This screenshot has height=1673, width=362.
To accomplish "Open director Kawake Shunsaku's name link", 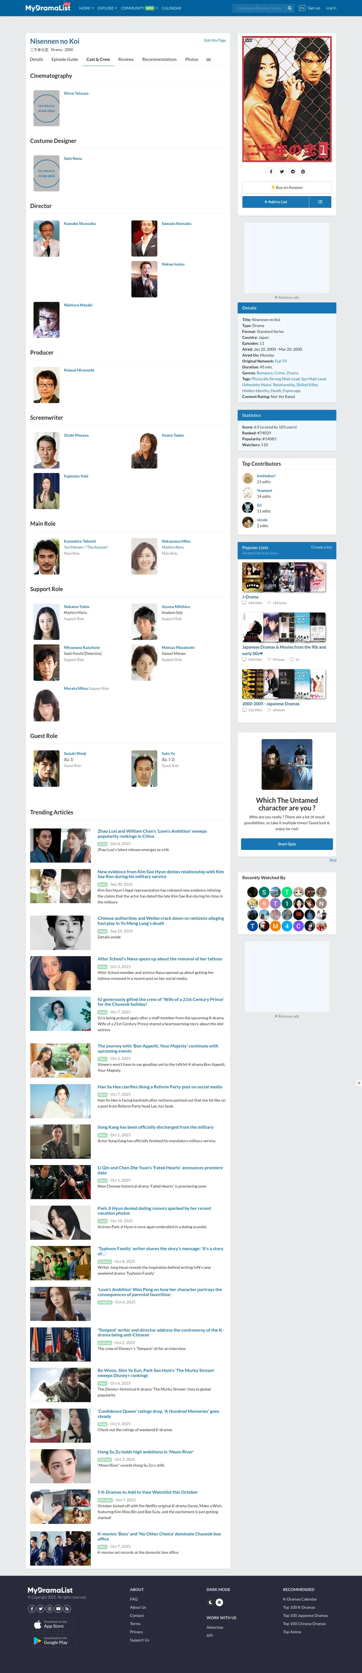I will tap(80, 224).
